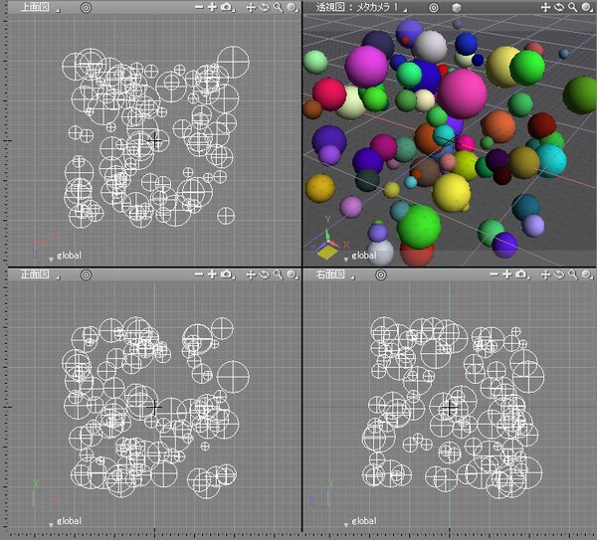Open display sphere options in 上面図 header
597x540 pixels.
click(x=292, y=7)
